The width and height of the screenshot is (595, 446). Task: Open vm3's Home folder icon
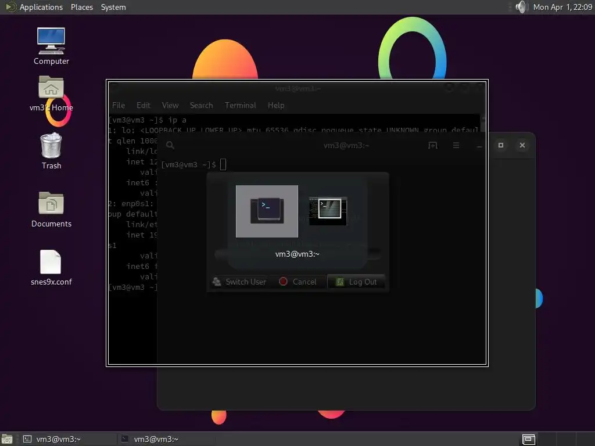(x=51, y=93)
